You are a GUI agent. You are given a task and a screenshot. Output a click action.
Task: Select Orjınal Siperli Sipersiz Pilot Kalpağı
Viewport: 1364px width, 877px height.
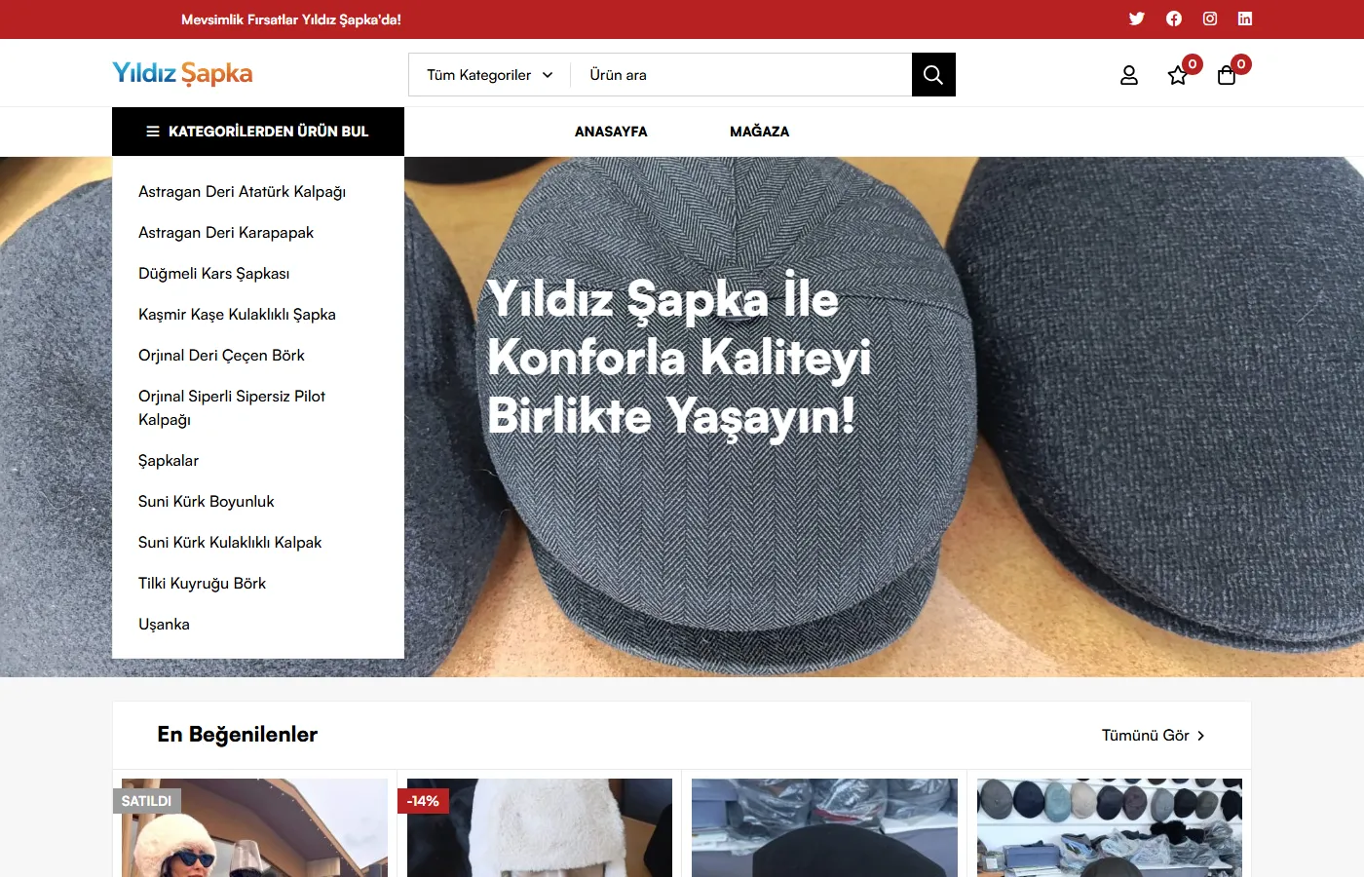pyautogui.click(x=232, y=408)
